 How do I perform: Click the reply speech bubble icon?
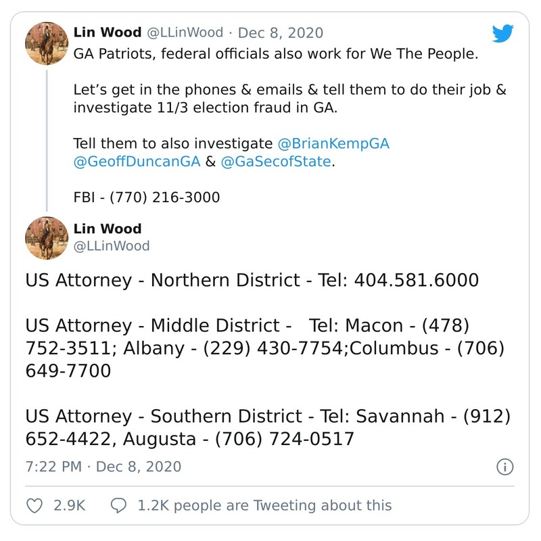[x=118, y=505]
